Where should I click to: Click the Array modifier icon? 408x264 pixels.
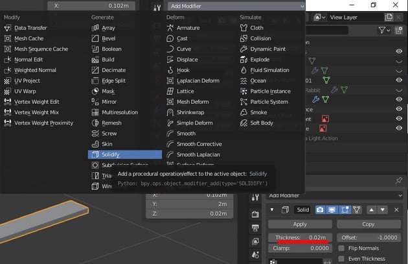(x=95, y=28)
